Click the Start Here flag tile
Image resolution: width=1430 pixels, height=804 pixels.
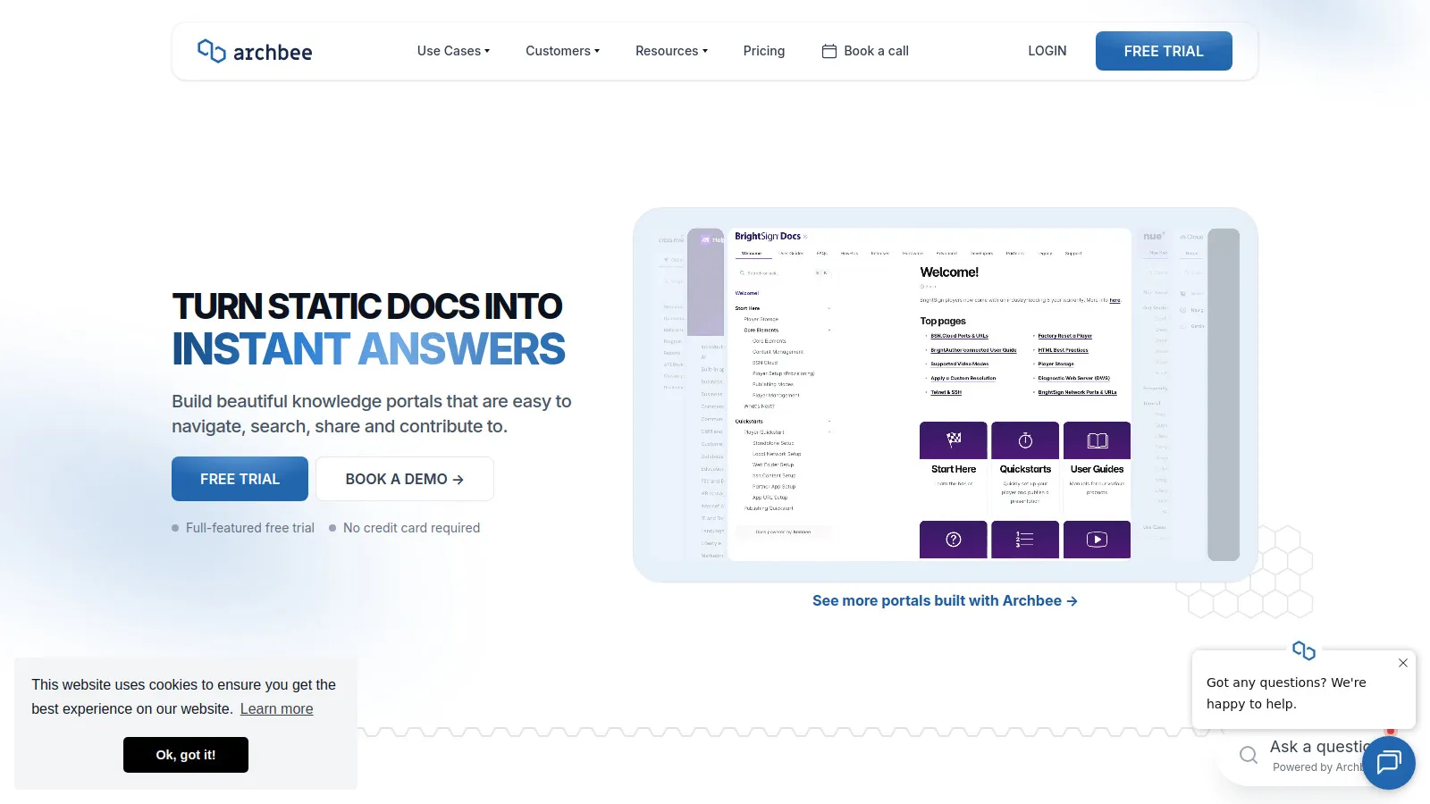pos(953,440)
